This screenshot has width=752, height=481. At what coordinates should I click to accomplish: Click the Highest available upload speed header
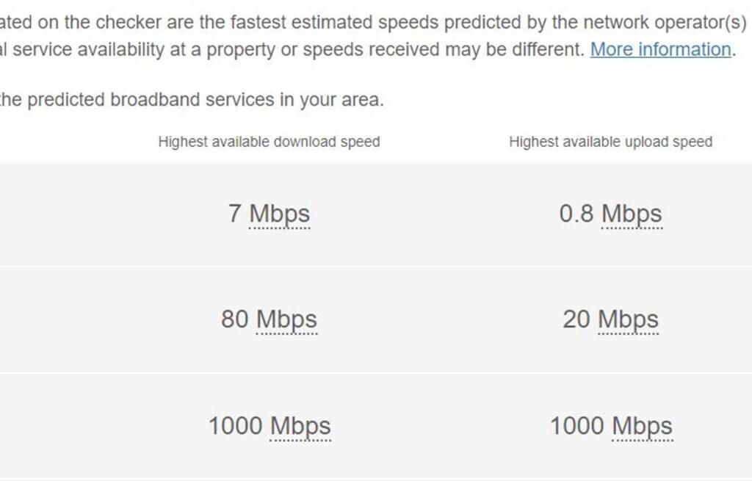[610, 142]
